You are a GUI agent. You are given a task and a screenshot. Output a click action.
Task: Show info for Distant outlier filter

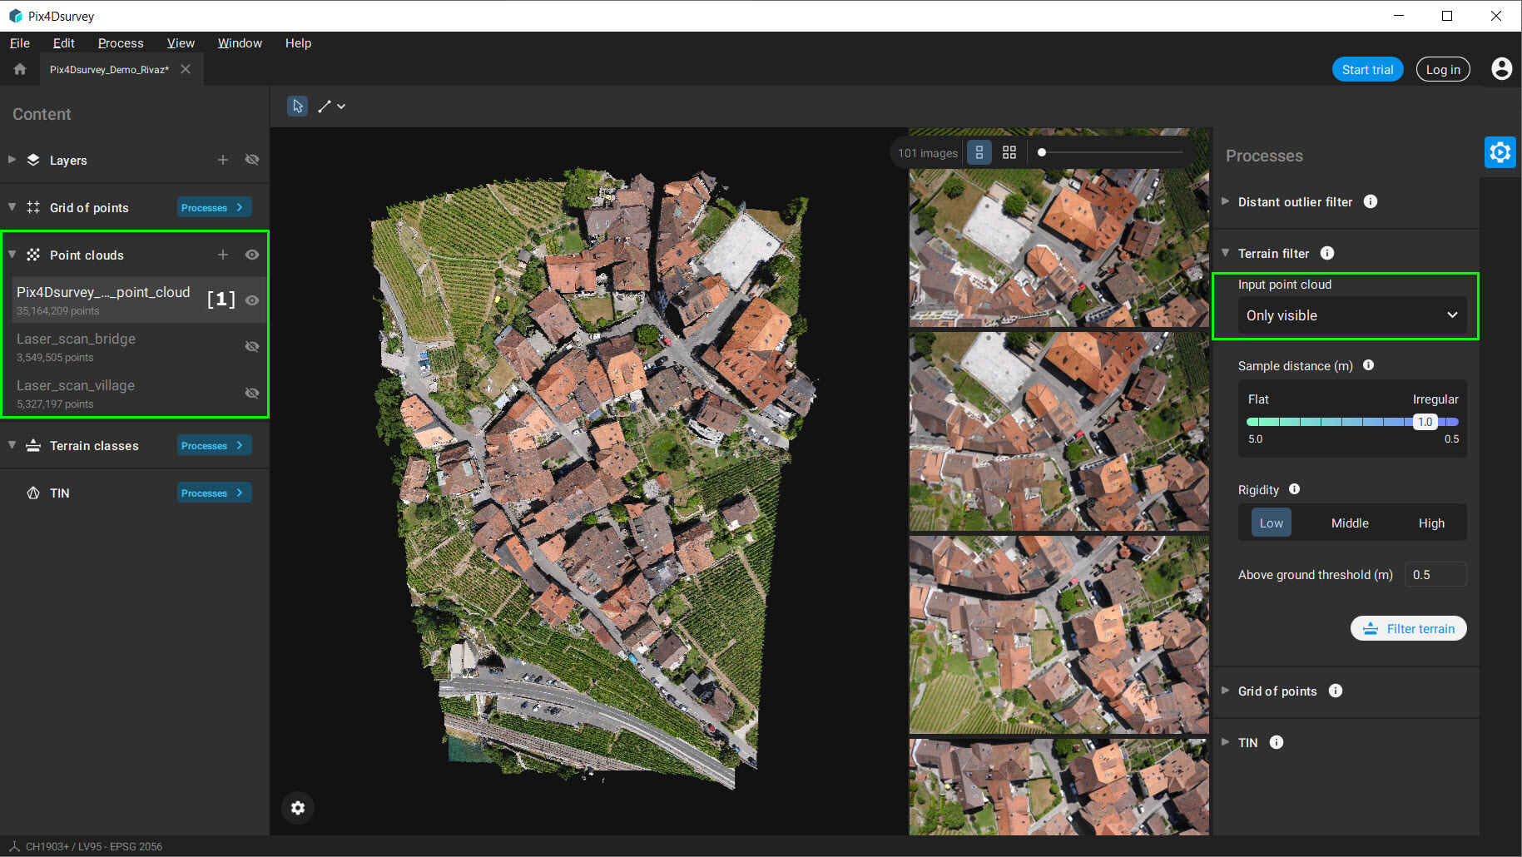(1371, 201)
